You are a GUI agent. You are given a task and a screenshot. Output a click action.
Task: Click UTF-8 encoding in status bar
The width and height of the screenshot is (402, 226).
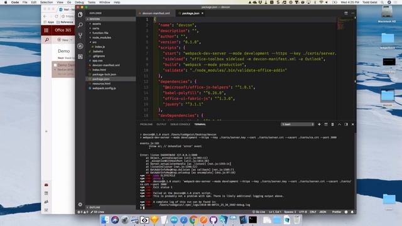pyautogui.click(x=303, y=212)
